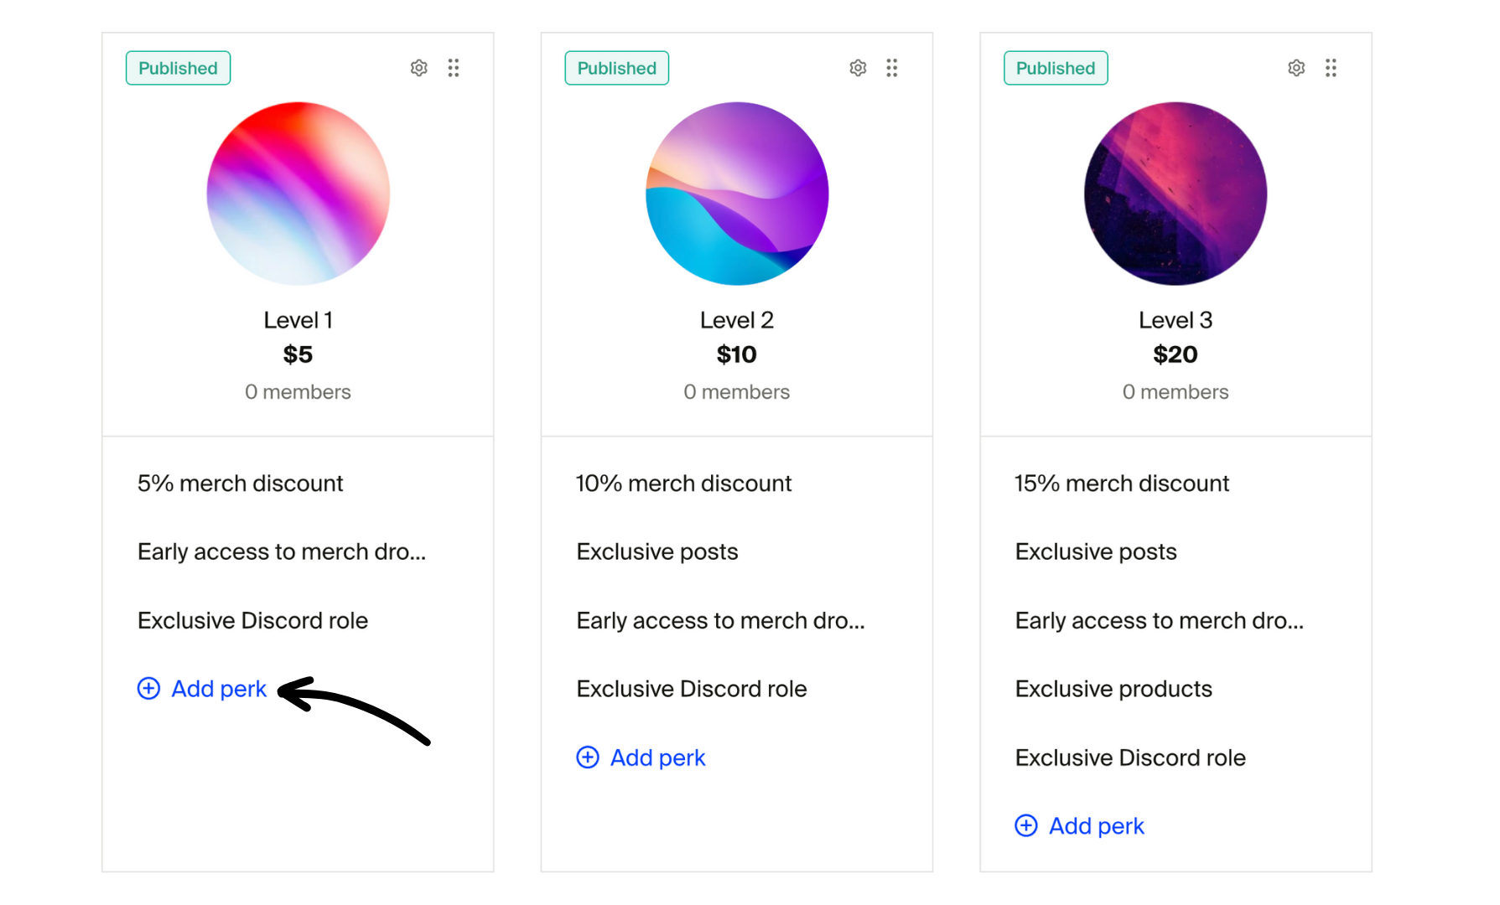
Task: Click the Published badge on Level 1
Action: point(178,68)
